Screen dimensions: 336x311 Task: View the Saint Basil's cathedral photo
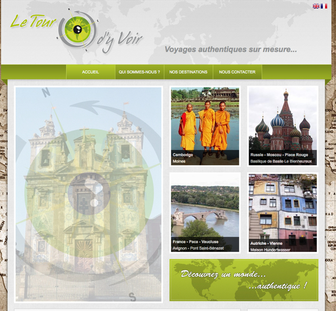283,120
